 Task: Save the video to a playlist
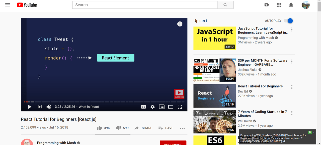pyautogui.click(x=166, y=128)
